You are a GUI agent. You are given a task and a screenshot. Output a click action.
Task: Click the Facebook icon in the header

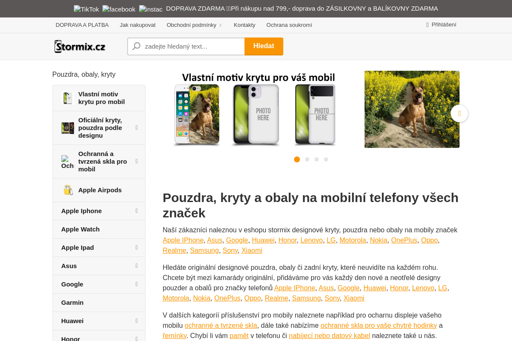click(119, 9)
